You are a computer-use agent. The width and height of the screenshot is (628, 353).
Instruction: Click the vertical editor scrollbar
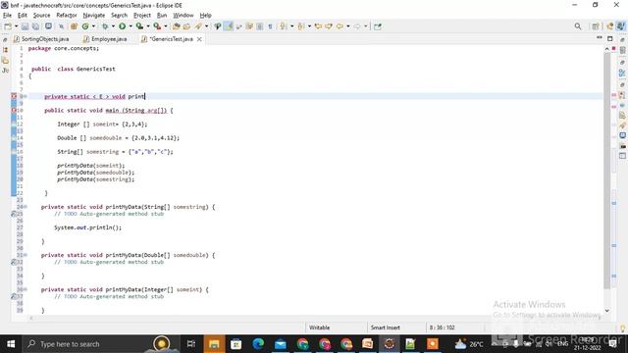(x=606, y=170)
